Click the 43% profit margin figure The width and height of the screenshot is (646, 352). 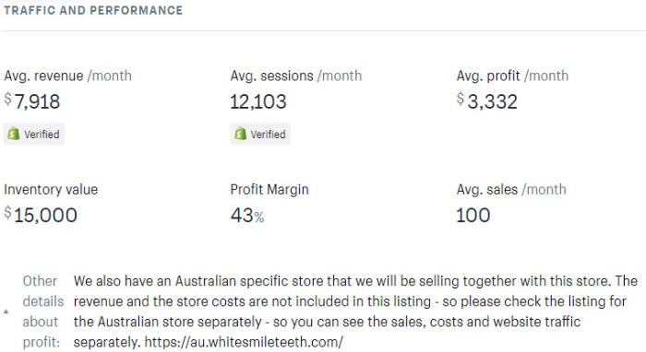coord(247,215)
